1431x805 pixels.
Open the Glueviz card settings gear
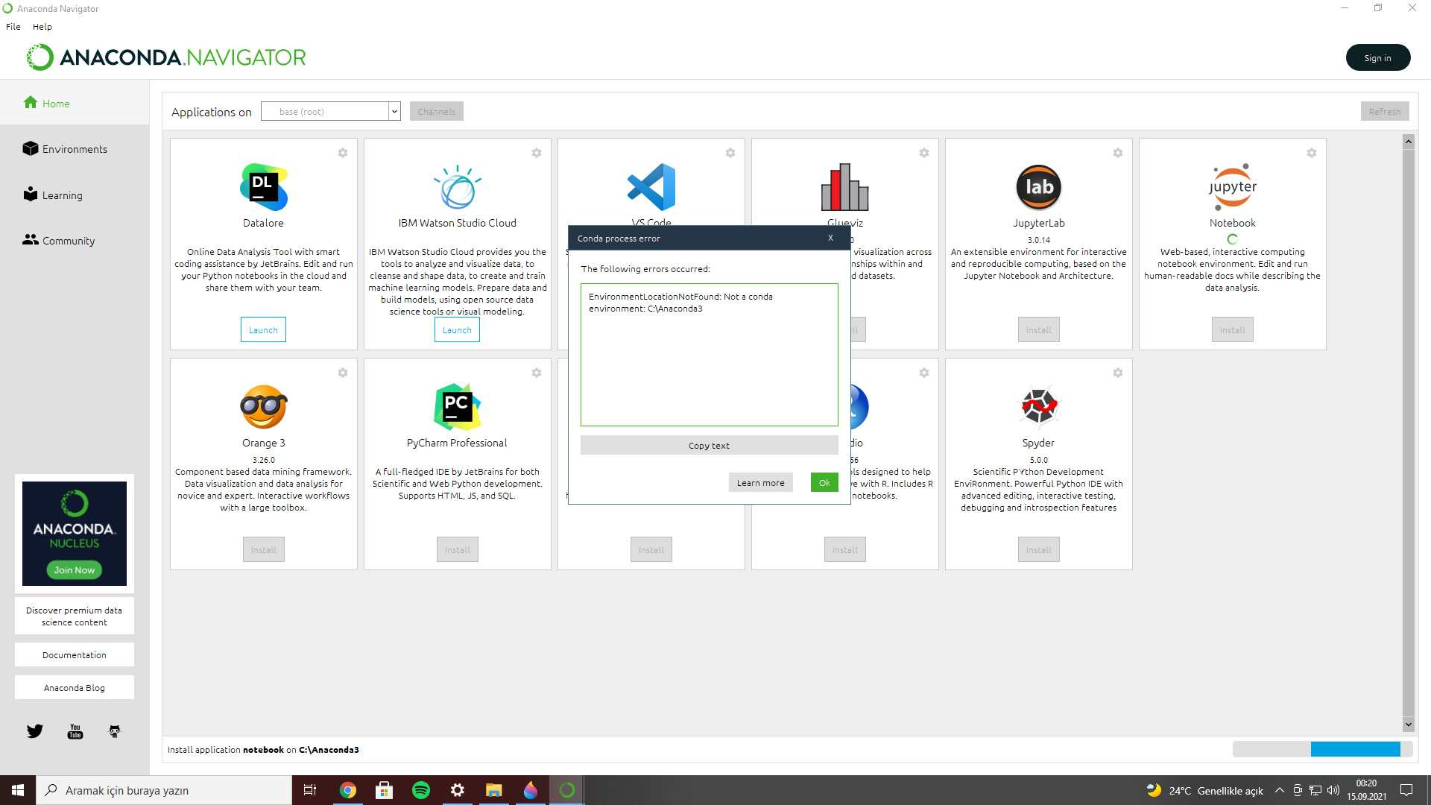pos(924,153)
